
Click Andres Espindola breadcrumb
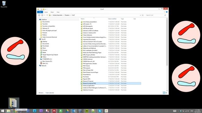[57, 15]
